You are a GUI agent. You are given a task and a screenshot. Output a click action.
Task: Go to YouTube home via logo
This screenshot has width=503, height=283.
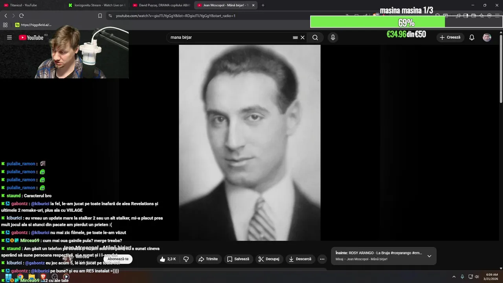(31, 37)
